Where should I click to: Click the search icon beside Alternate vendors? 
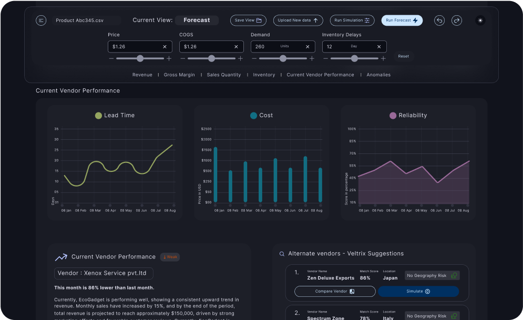pyautogui.click(x=282, y=254)
